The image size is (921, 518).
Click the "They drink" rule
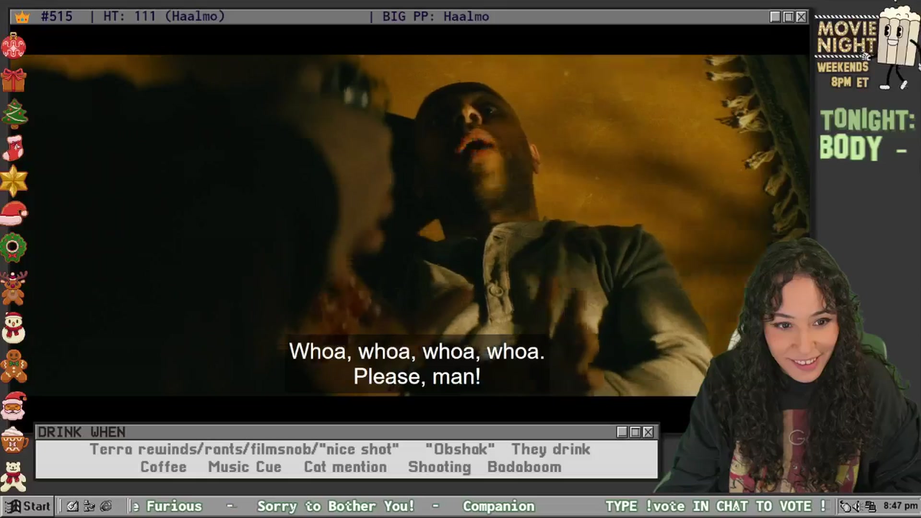tap(551, 449)
